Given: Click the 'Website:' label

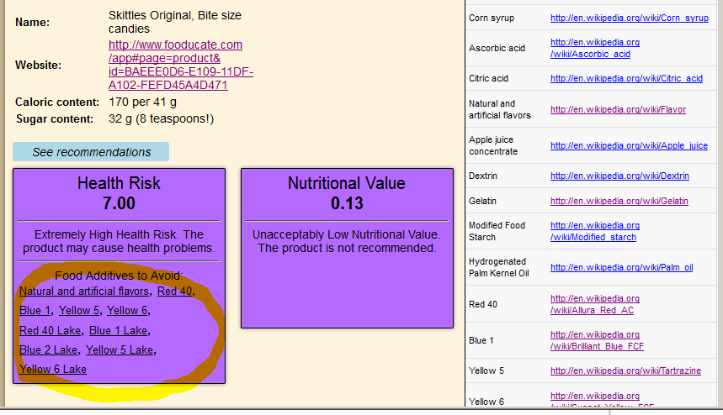Looking at the screenshot, I should point(38,65).
